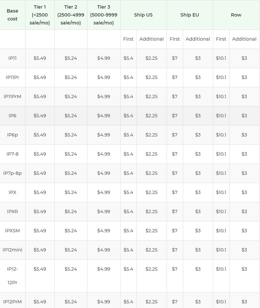
Task: Click the IP12-12Pr row label
Action: pos(12,276)
